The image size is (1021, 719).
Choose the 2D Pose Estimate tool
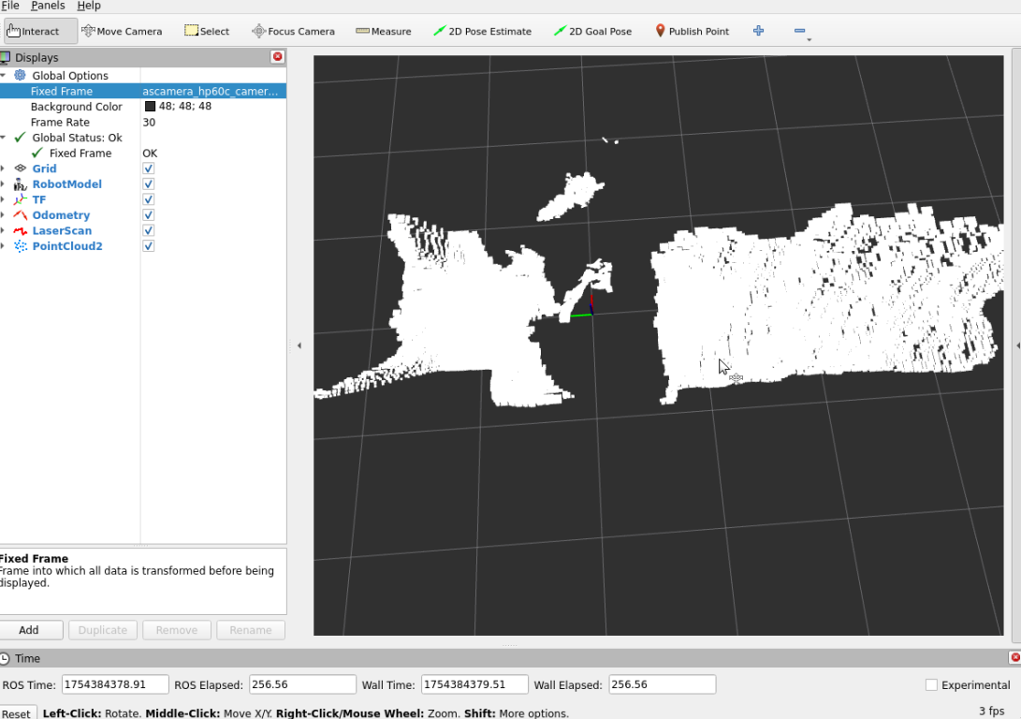(482, 31)
